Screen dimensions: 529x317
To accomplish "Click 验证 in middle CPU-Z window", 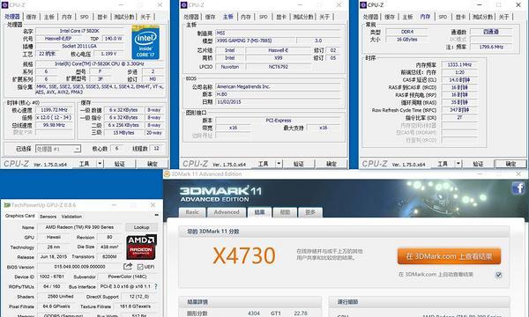I will [x=299, y=164].
